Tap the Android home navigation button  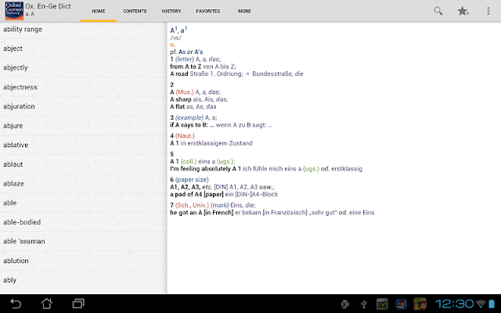pyautogui.click(x=47, y=304)
